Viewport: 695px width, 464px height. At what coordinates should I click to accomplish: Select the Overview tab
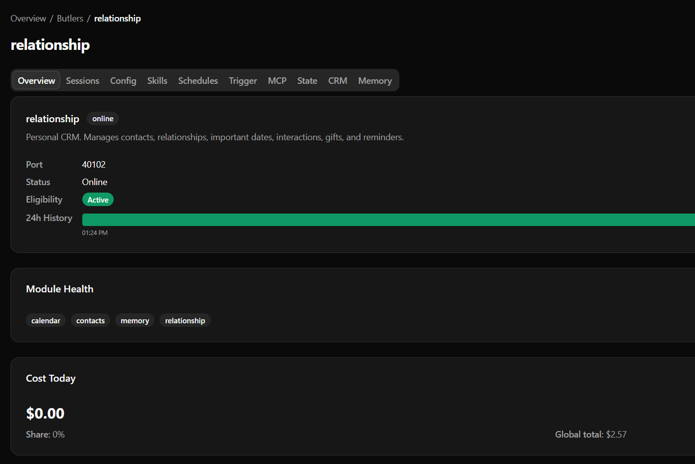tap(36, 80)
